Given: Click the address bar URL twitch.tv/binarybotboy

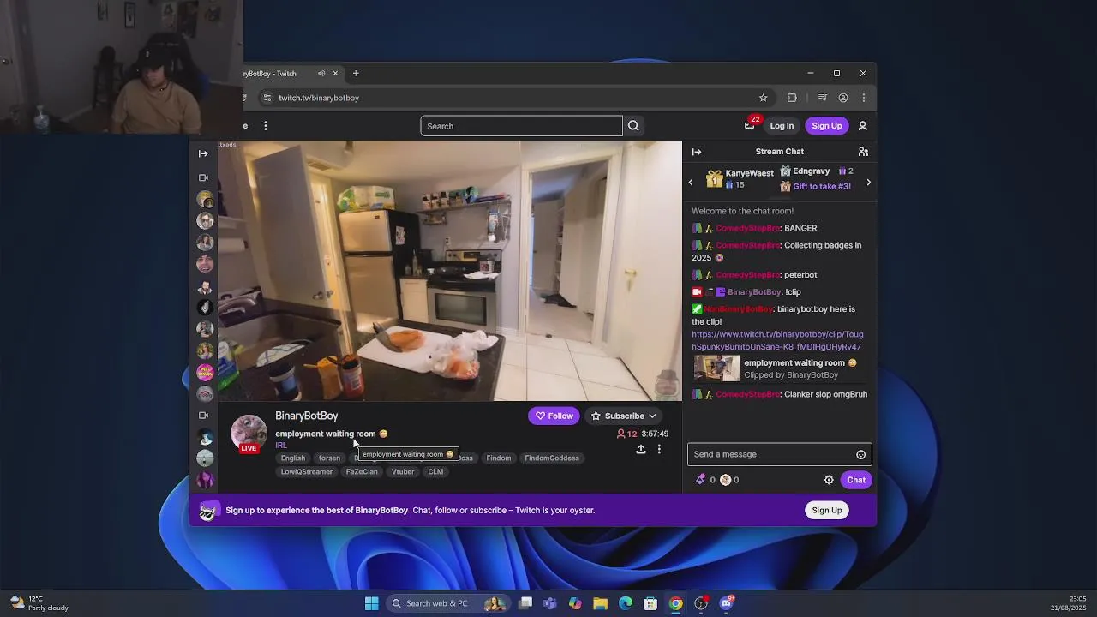Looking at the screenshot, I should coord(319,98).
